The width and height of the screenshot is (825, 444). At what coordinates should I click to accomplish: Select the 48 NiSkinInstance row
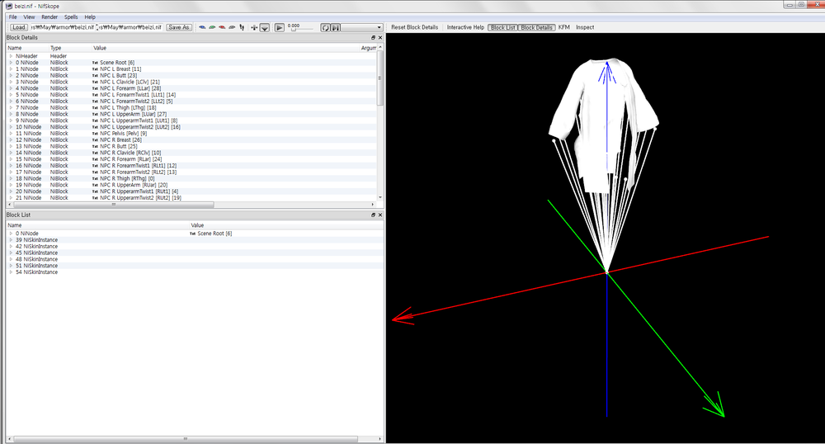coord(194,259)
